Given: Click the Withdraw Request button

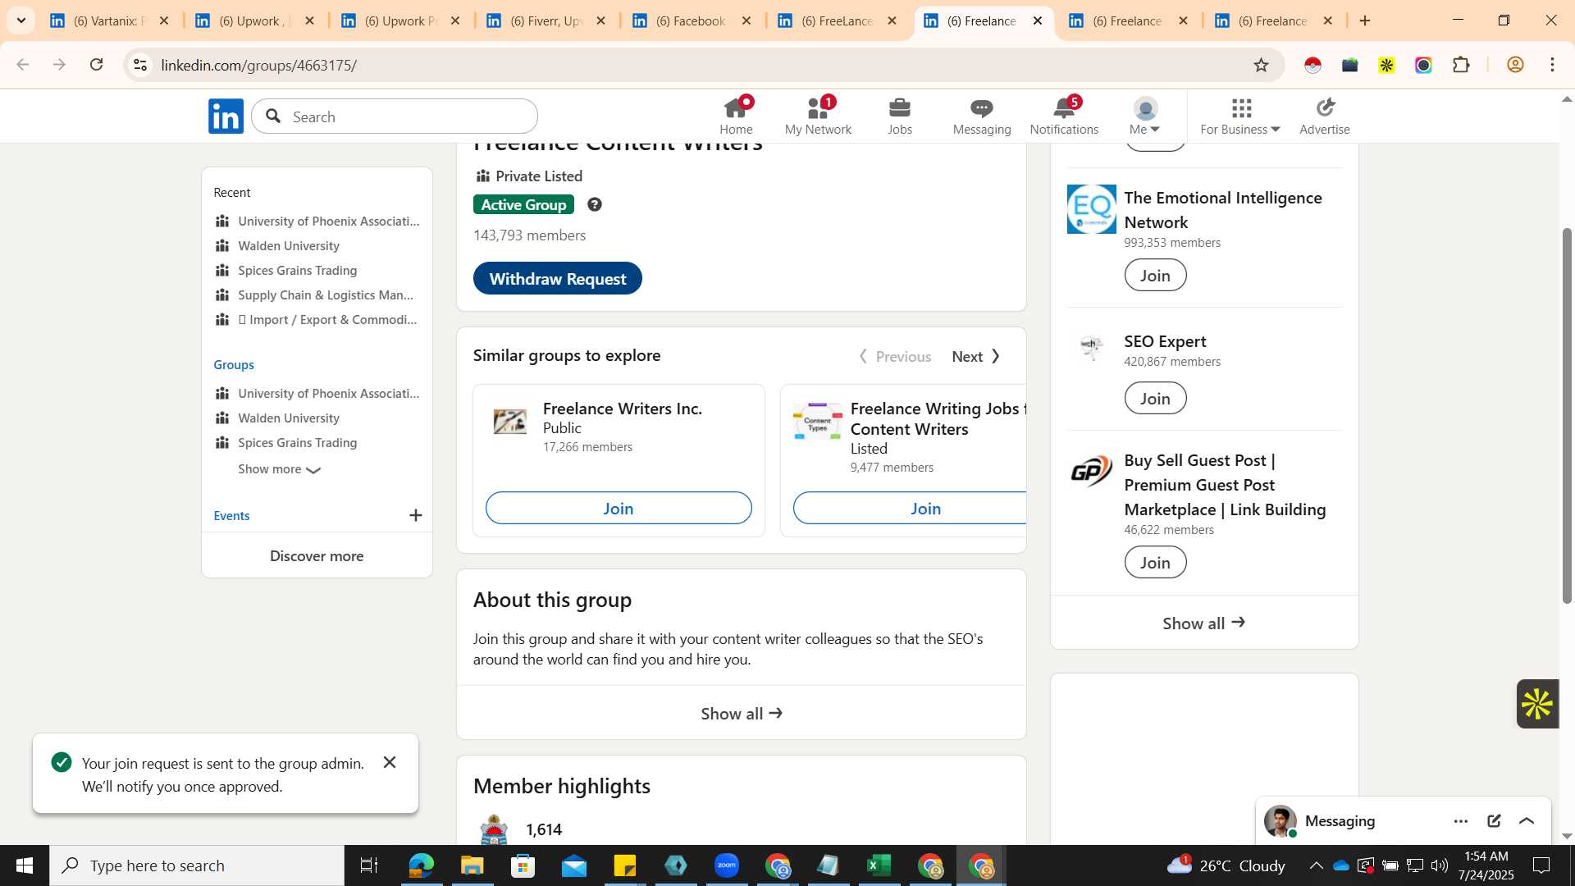Looking at the screenshot, I should 558,278.
